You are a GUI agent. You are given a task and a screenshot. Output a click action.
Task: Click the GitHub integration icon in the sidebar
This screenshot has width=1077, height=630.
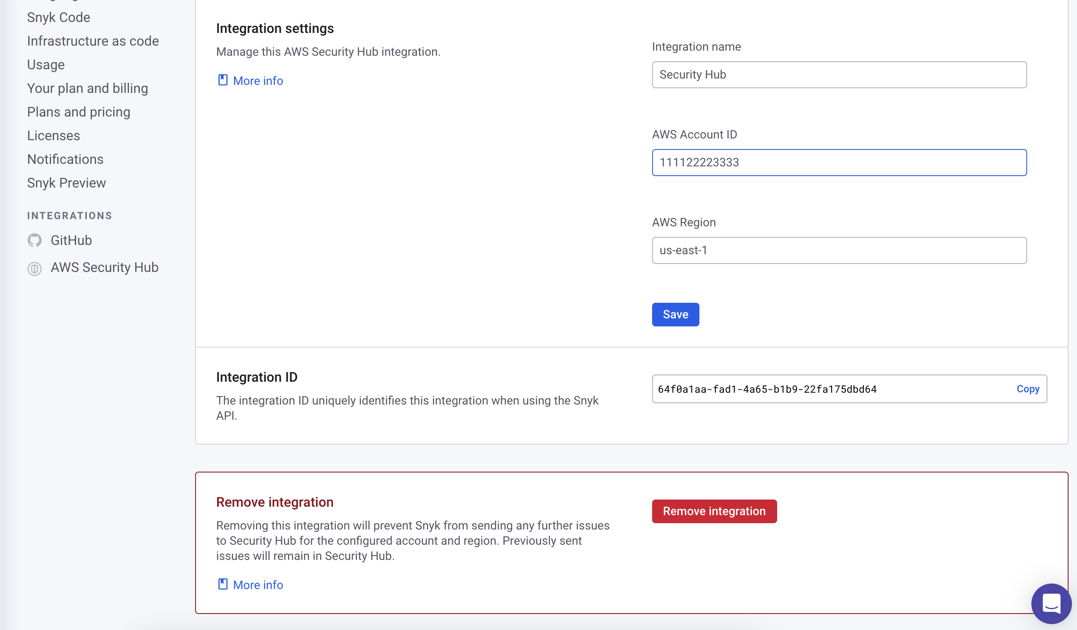(x=35, y=240)
